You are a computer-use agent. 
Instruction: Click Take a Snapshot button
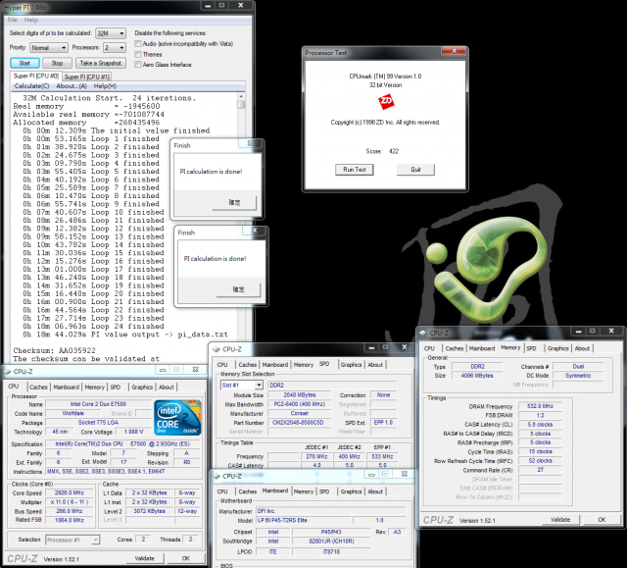[x=100, y=63]
